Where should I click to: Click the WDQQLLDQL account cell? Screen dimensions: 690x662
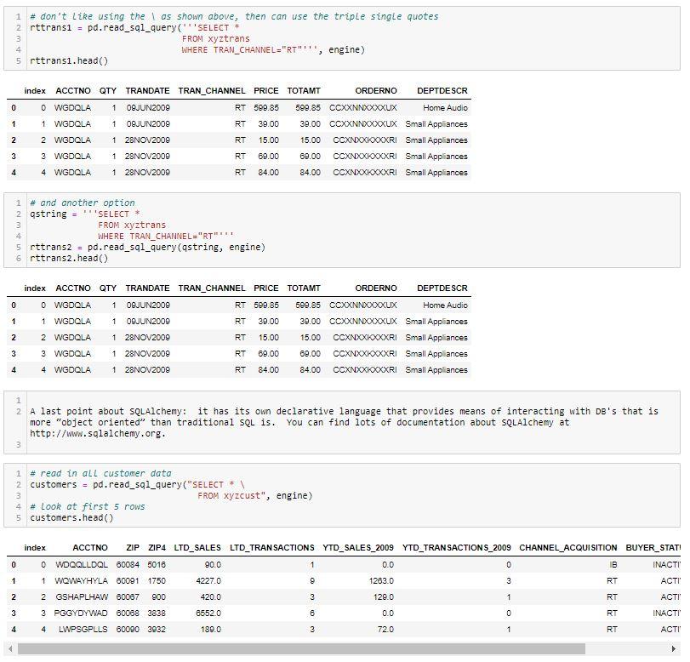coord(82,565)
